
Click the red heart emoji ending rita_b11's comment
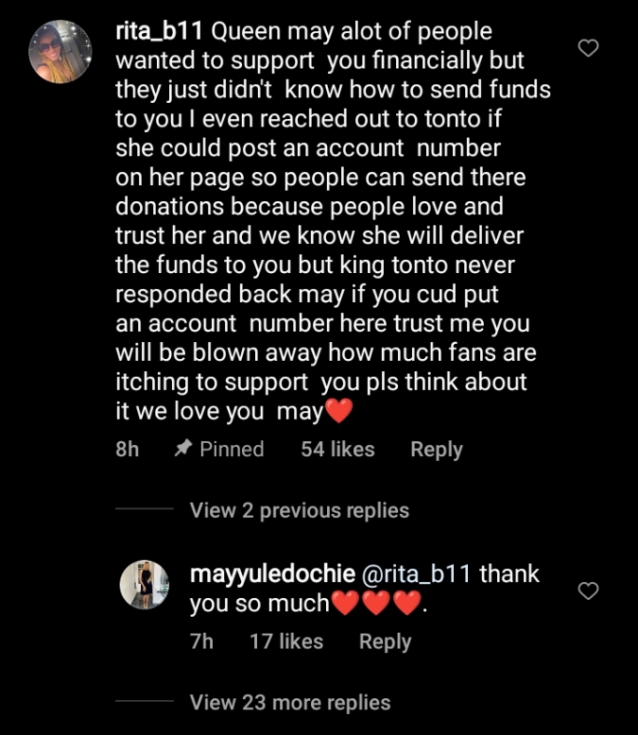(337, 412)
